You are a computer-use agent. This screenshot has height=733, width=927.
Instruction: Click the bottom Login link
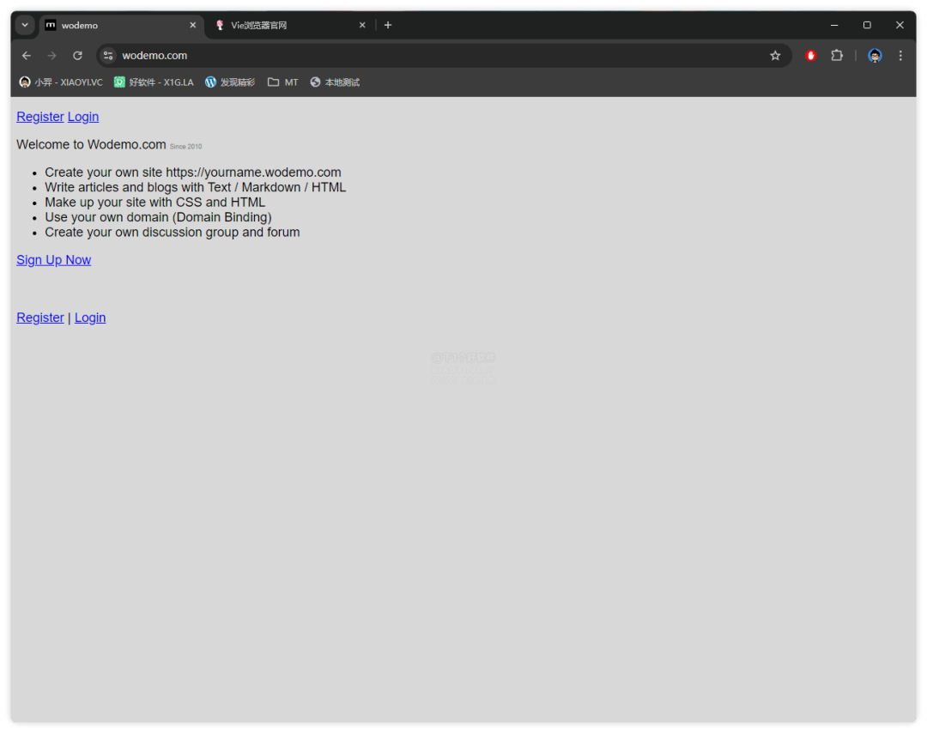[x=90, y=318]
